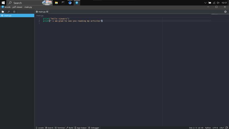The image size is (229, 129).
Task: Click the second line print code text
Action: pyautogui.click(x=73, y=21)
